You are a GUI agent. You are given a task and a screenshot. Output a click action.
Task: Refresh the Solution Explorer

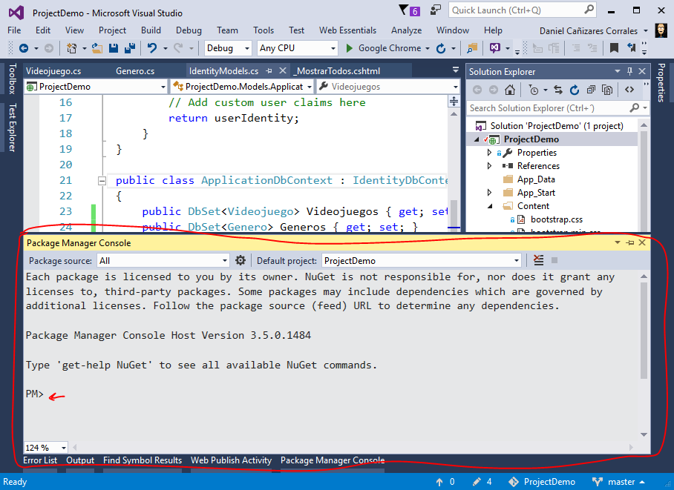point(575,90)
